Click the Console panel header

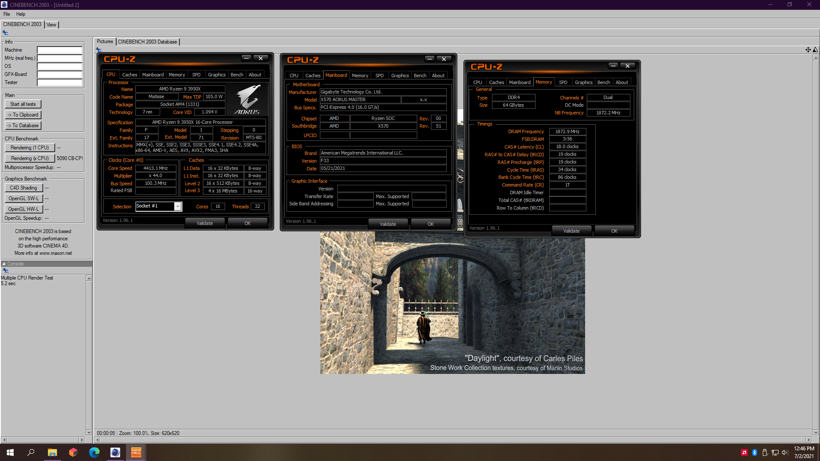[46, 264]
